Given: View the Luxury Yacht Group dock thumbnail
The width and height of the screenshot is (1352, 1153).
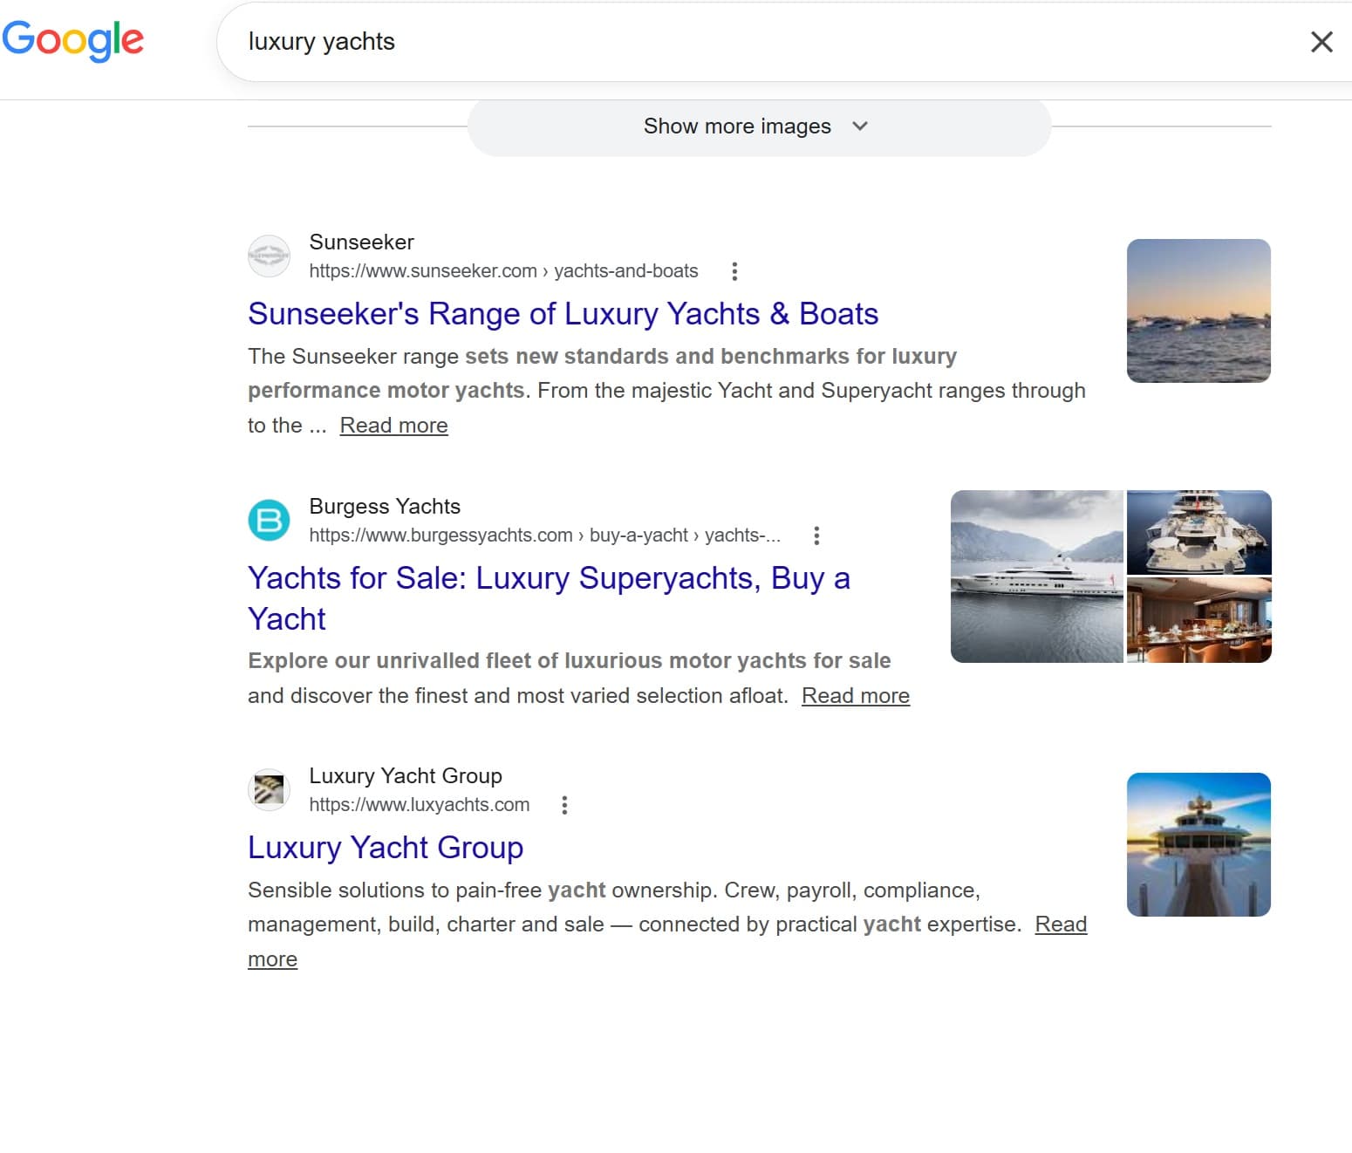Looking at the screenshot, I should click(1198, 844).
